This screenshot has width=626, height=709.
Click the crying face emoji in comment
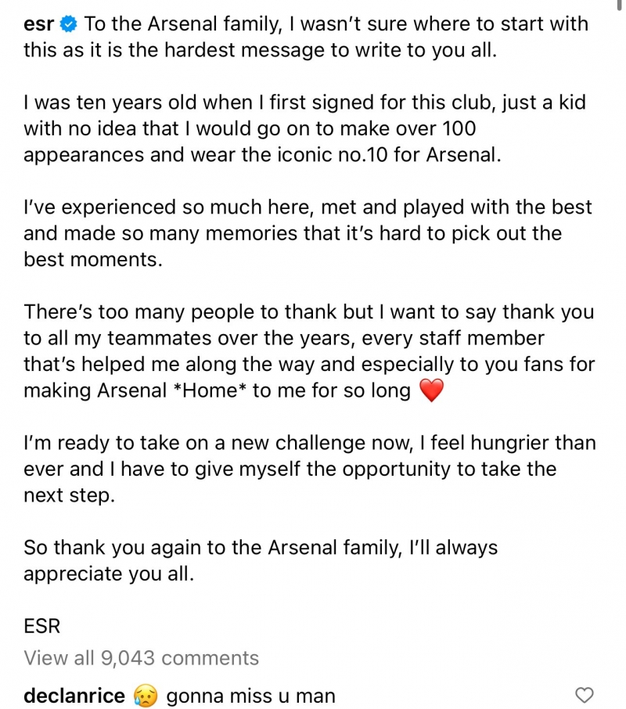[x=146, y=695]
